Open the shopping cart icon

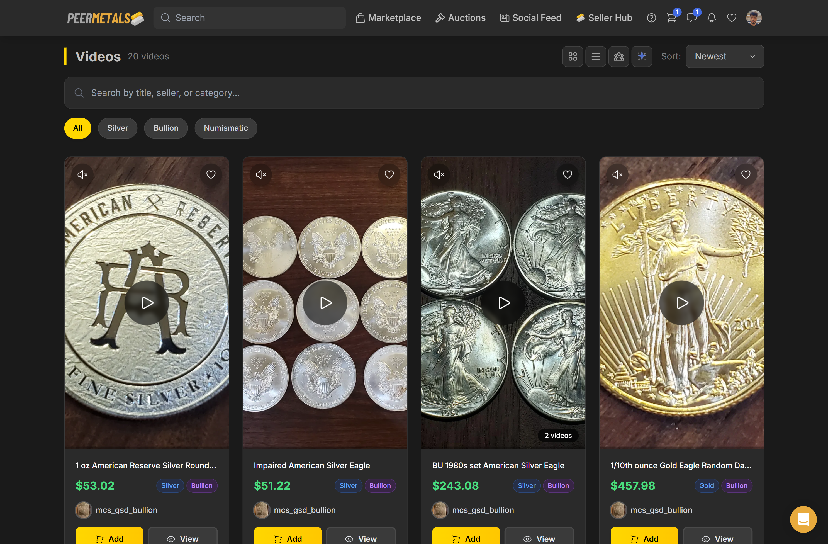(x=671, y=18)
